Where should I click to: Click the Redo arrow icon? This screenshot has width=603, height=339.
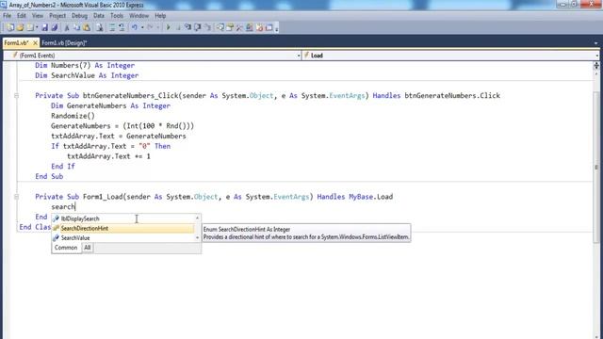(x=150, y=27)
